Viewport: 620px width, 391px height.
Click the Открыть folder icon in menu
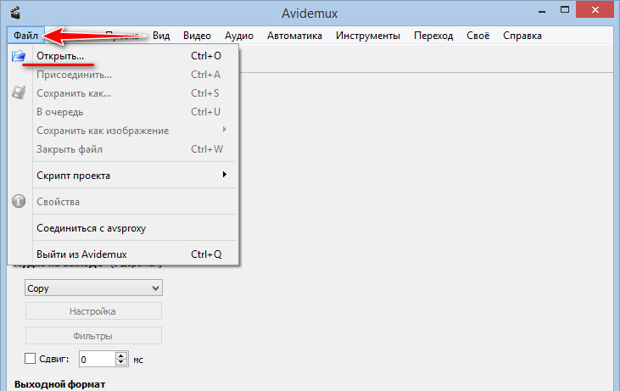tap(19, 56)
